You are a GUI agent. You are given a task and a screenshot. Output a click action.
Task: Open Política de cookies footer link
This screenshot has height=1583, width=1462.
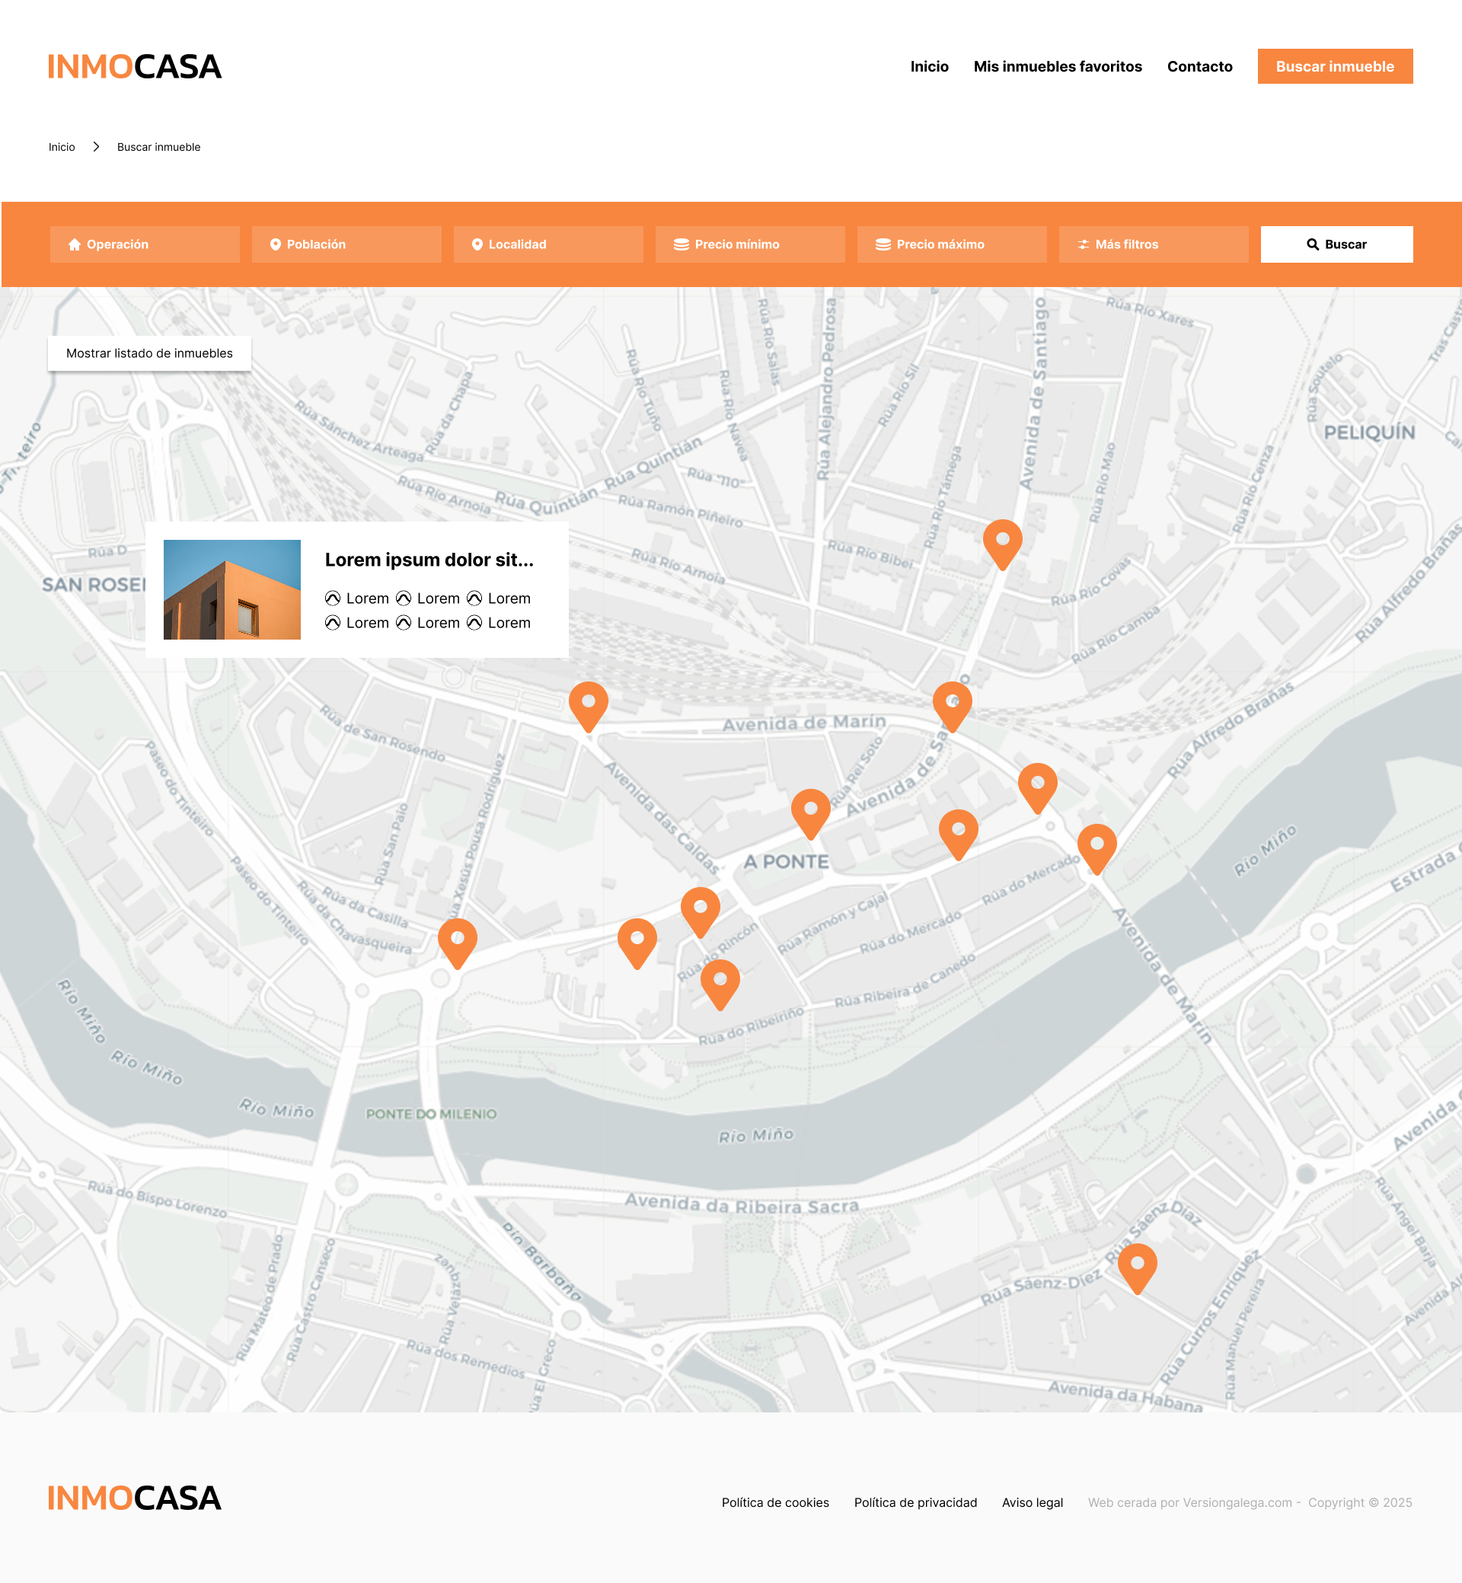tap(774, 1502)
